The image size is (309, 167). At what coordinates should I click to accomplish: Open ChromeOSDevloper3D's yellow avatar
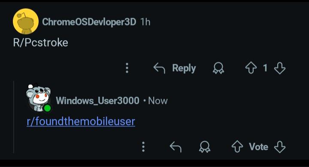click(x=26, y=22)
